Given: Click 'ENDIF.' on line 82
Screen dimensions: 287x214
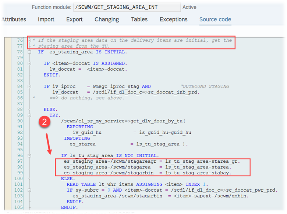Looking at the screenshot, I should click(52, 75).
